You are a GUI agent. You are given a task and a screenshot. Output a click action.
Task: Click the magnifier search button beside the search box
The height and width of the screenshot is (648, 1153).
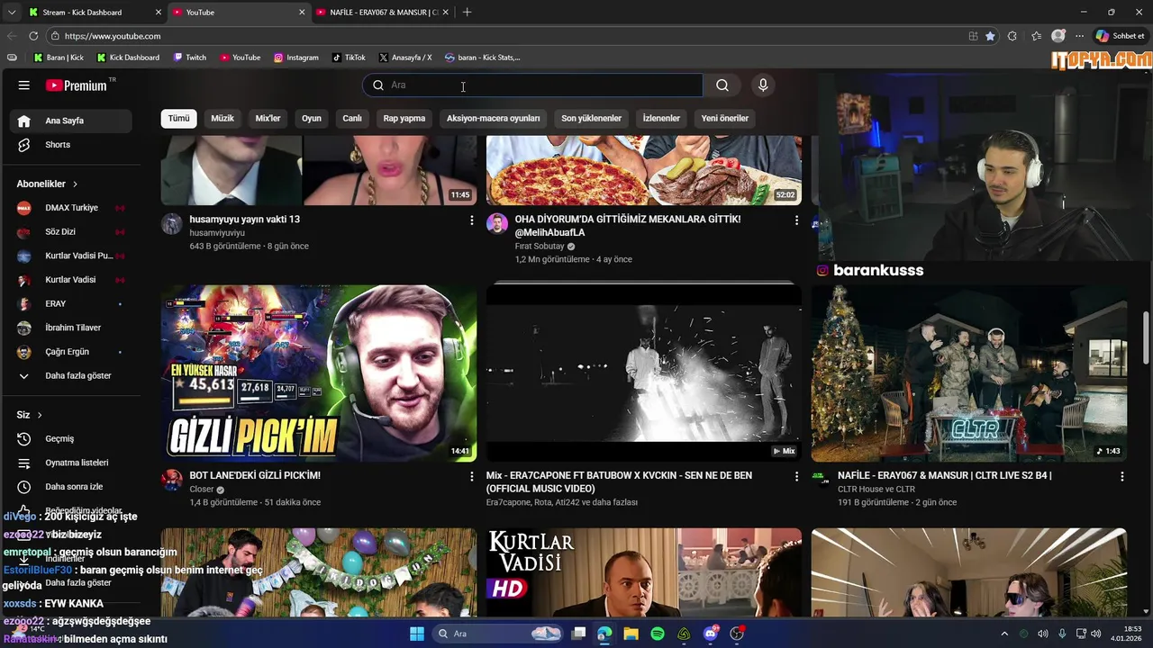(722, 85)
